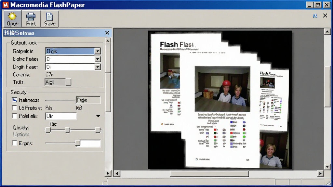Click the settings panel scroll up arrow
Image resolution: width=333 pixels, height=187 pixels.
coord(108,41)
